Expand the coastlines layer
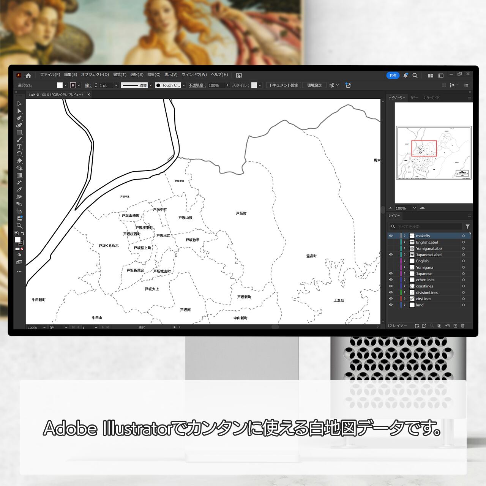The image size is (486, 486). pyautogui.click(x=405, y=286)
